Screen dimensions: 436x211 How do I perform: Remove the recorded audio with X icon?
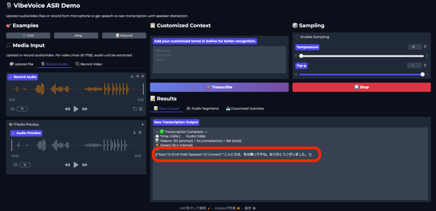(143, 76)
